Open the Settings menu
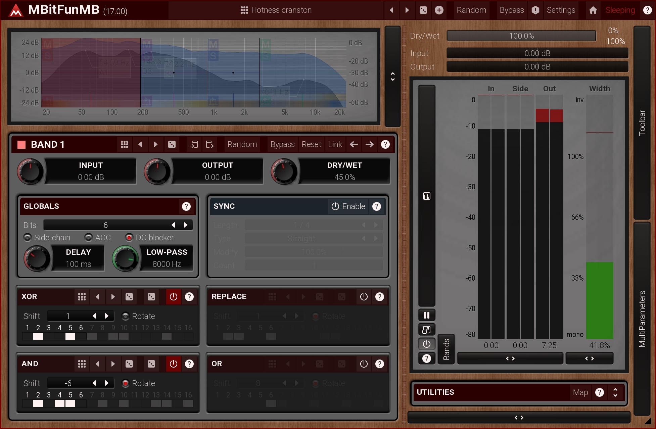 (561, 10)
